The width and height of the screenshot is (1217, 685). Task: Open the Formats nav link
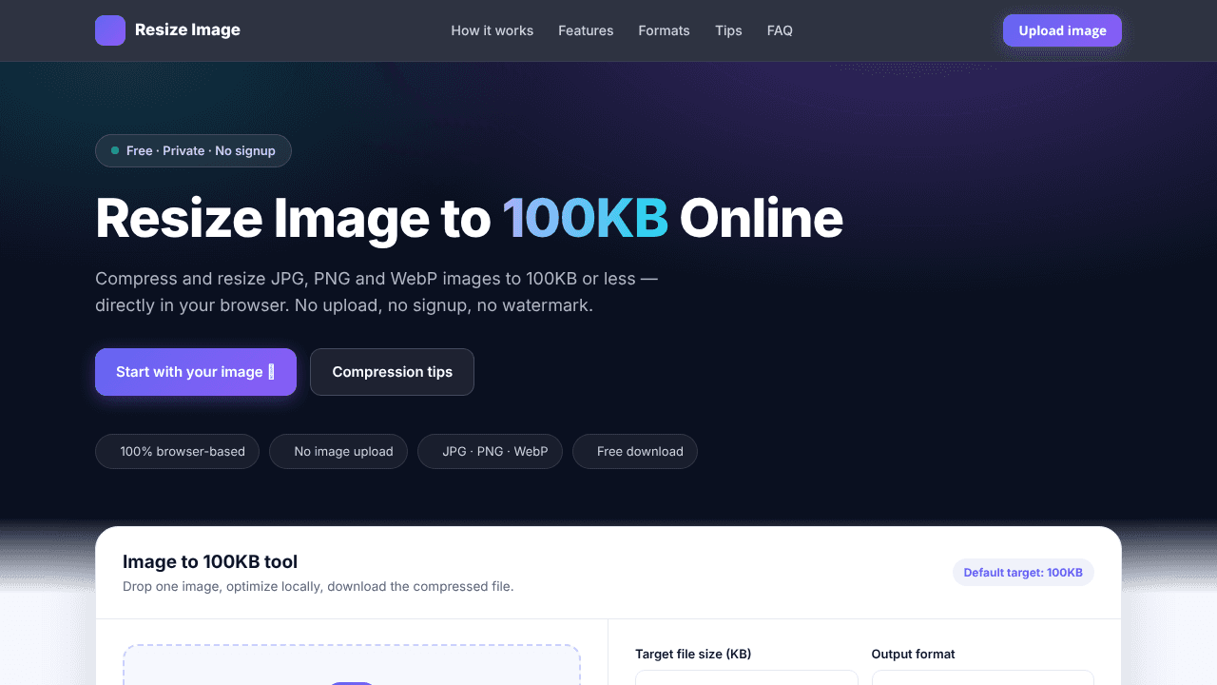(x=665, y=30)
